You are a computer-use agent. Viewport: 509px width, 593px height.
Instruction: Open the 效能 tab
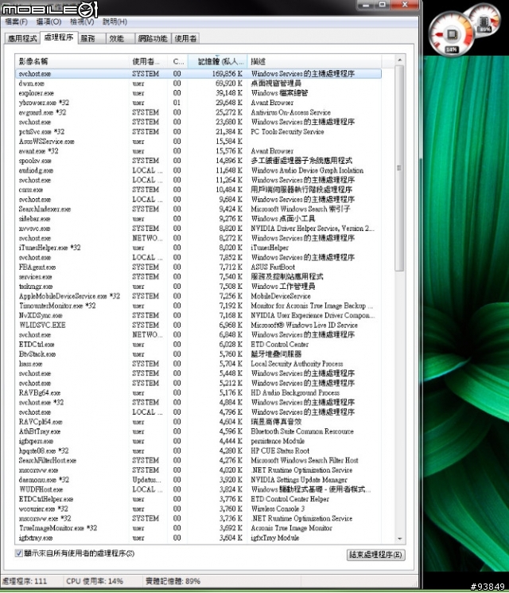(120, 38)
